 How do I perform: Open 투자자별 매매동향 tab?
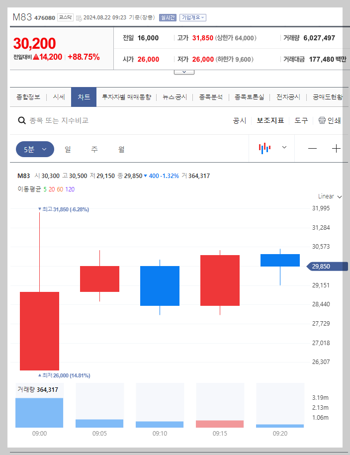(x=127, y=97)
